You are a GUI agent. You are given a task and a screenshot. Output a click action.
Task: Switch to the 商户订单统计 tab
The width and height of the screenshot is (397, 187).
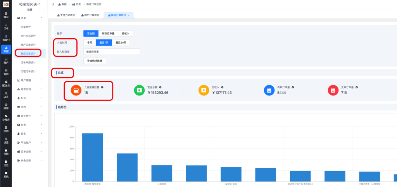(90, 15)
